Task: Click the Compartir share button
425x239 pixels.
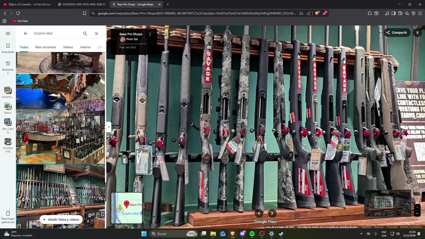Action: [397, 33]
